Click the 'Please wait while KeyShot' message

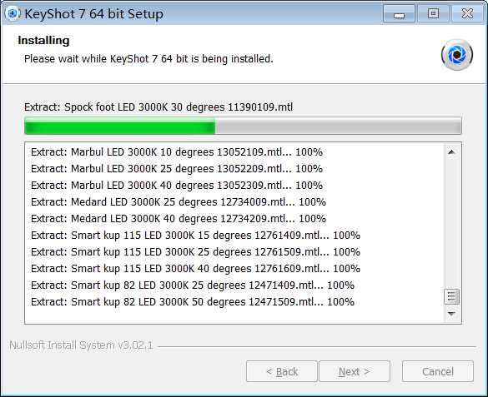coord(148,58)
